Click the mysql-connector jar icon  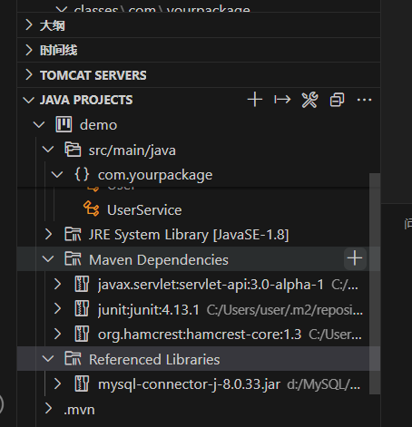pyautogui.click(x=82, y=383)
